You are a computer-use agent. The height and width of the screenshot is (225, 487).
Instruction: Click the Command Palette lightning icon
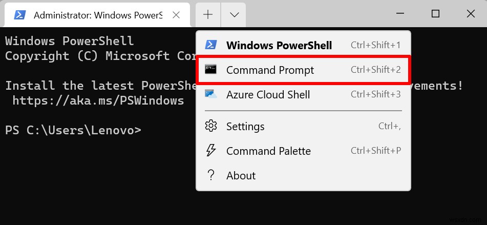[x=210, y=151]
